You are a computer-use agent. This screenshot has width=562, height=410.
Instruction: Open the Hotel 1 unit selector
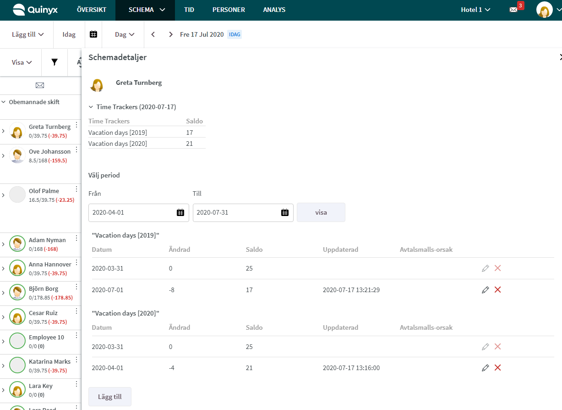tap(475, 10)
